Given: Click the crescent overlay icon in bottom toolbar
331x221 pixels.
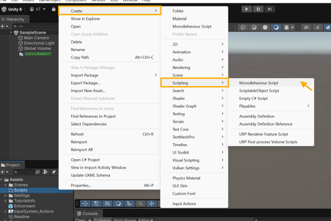Looking at the screenshot, I should 118,204.
